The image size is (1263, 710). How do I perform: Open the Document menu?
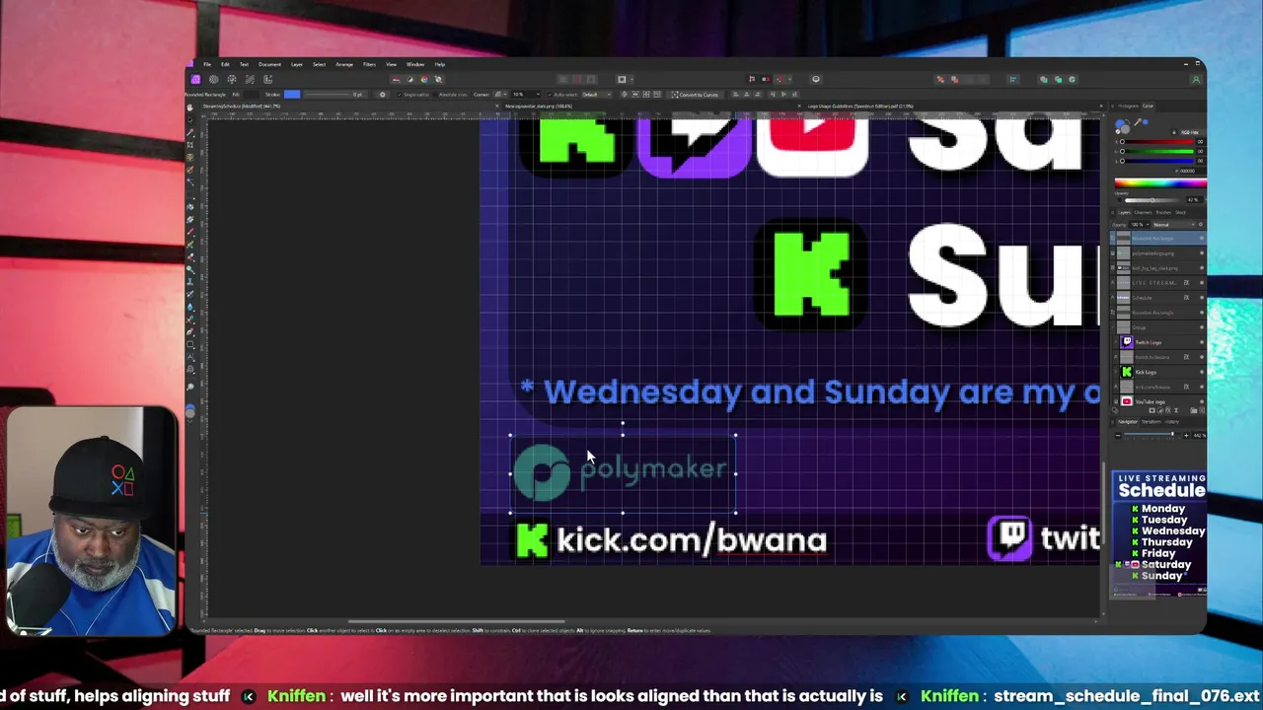click(269, 64)
